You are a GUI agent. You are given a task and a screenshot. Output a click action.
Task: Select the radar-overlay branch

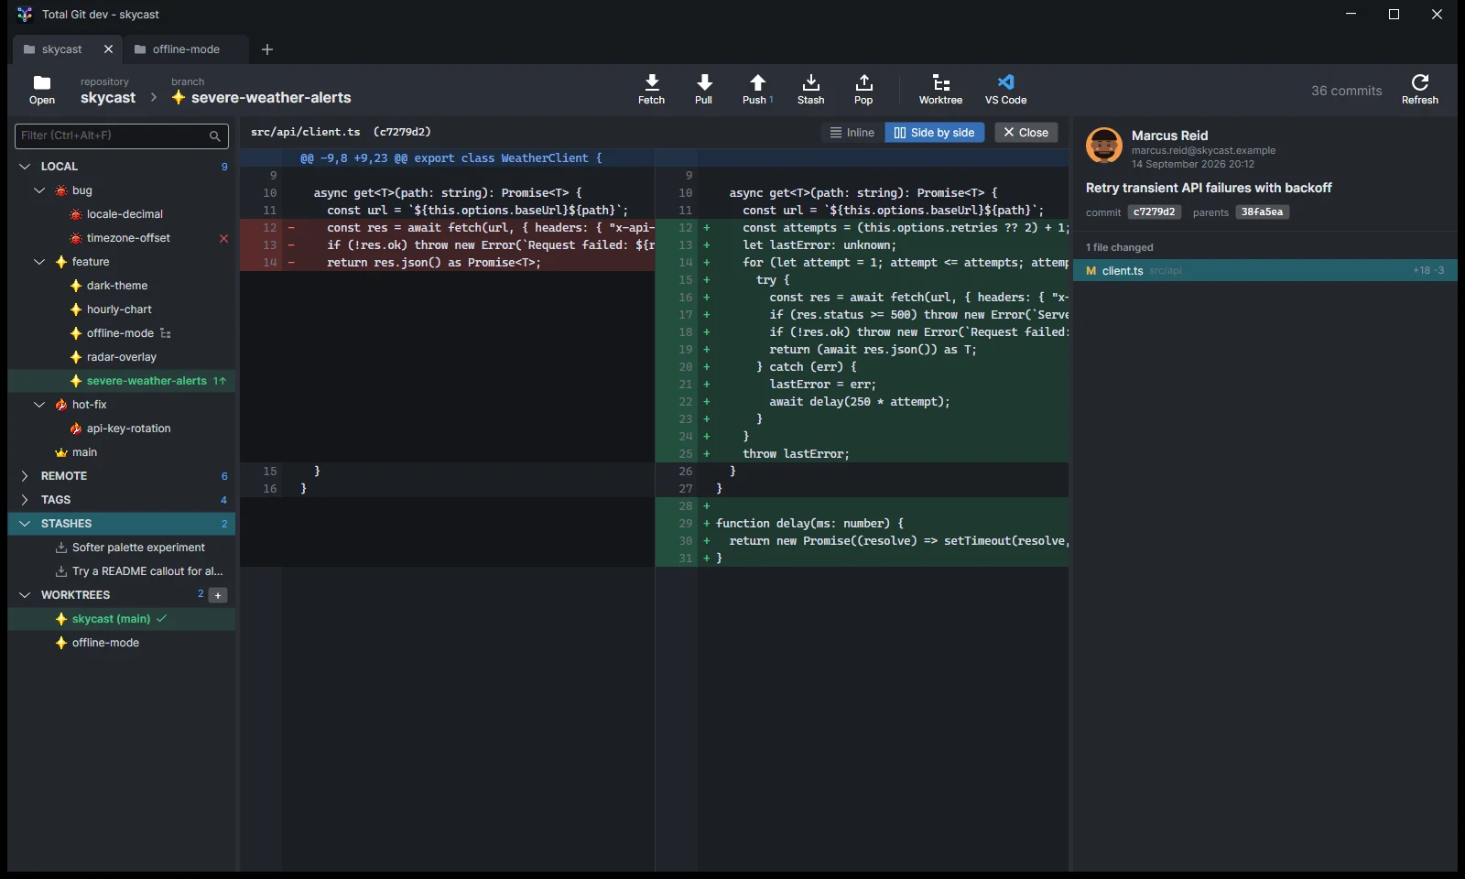click(x=122, y=357)
